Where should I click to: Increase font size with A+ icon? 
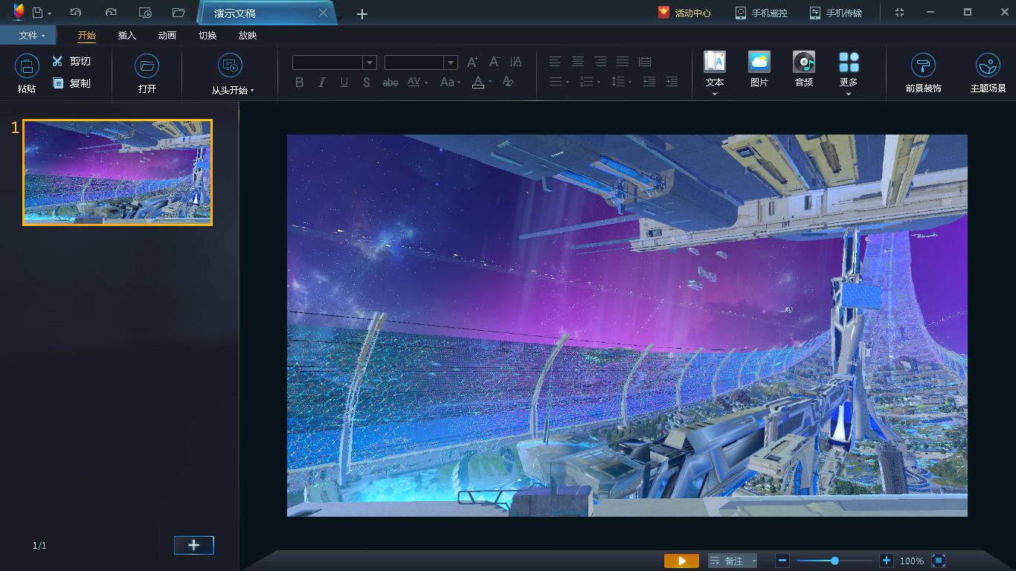point(472,62)
